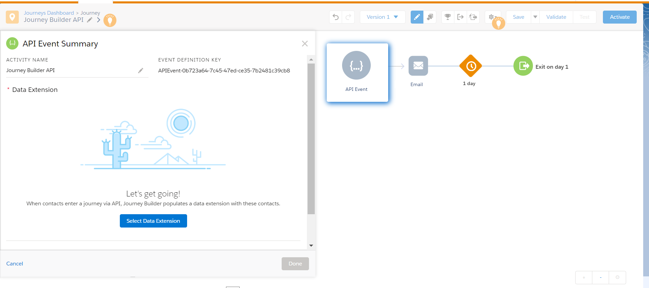
Task: Click the Journey Builder location pin icon
Action: pos(12,17)
